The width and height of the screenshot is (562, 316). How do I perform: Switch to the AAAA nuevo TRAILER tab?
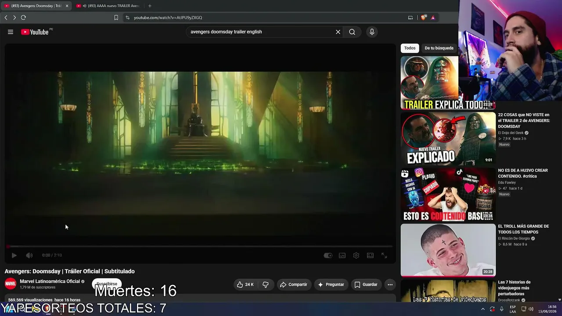click(x=108, y=6)
